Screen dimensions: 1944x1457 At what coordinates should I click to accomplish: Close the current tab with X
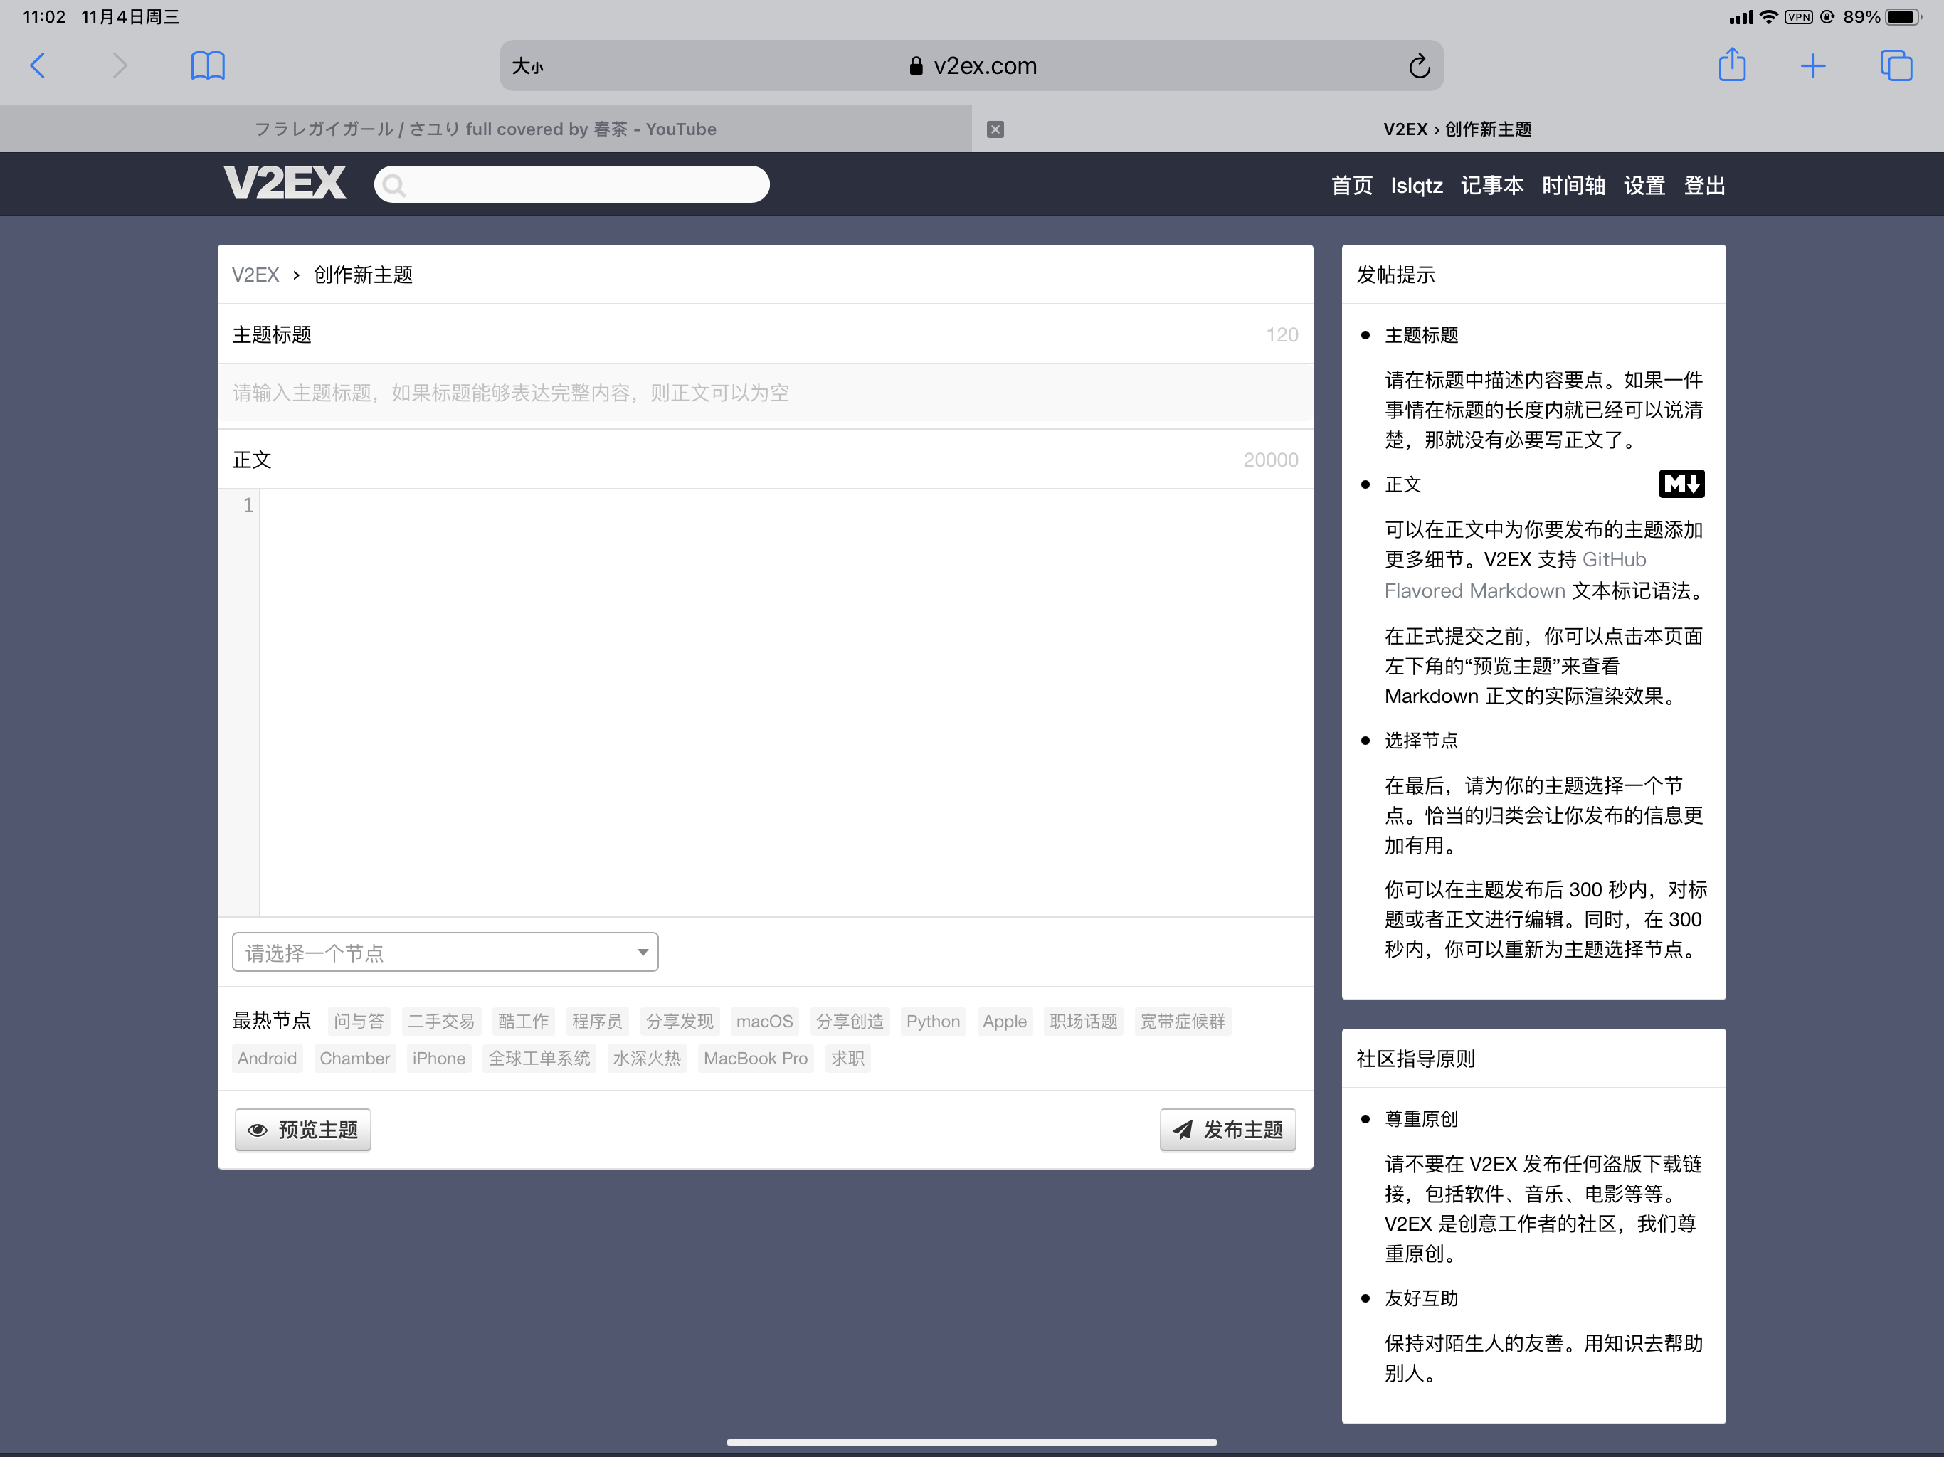[x=995, y=129]
